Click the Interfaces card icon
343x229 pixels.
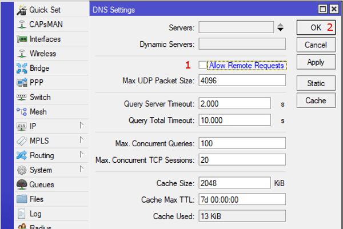click(22, 39)
